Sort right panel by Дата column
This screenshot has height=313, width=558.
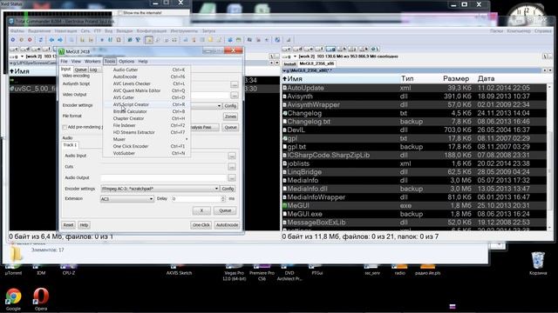pyautogui.click(x=487, y=79)
